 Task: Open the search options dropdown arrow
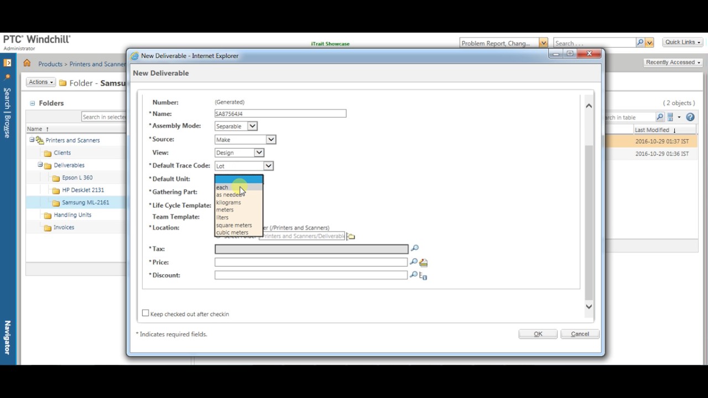649,43
